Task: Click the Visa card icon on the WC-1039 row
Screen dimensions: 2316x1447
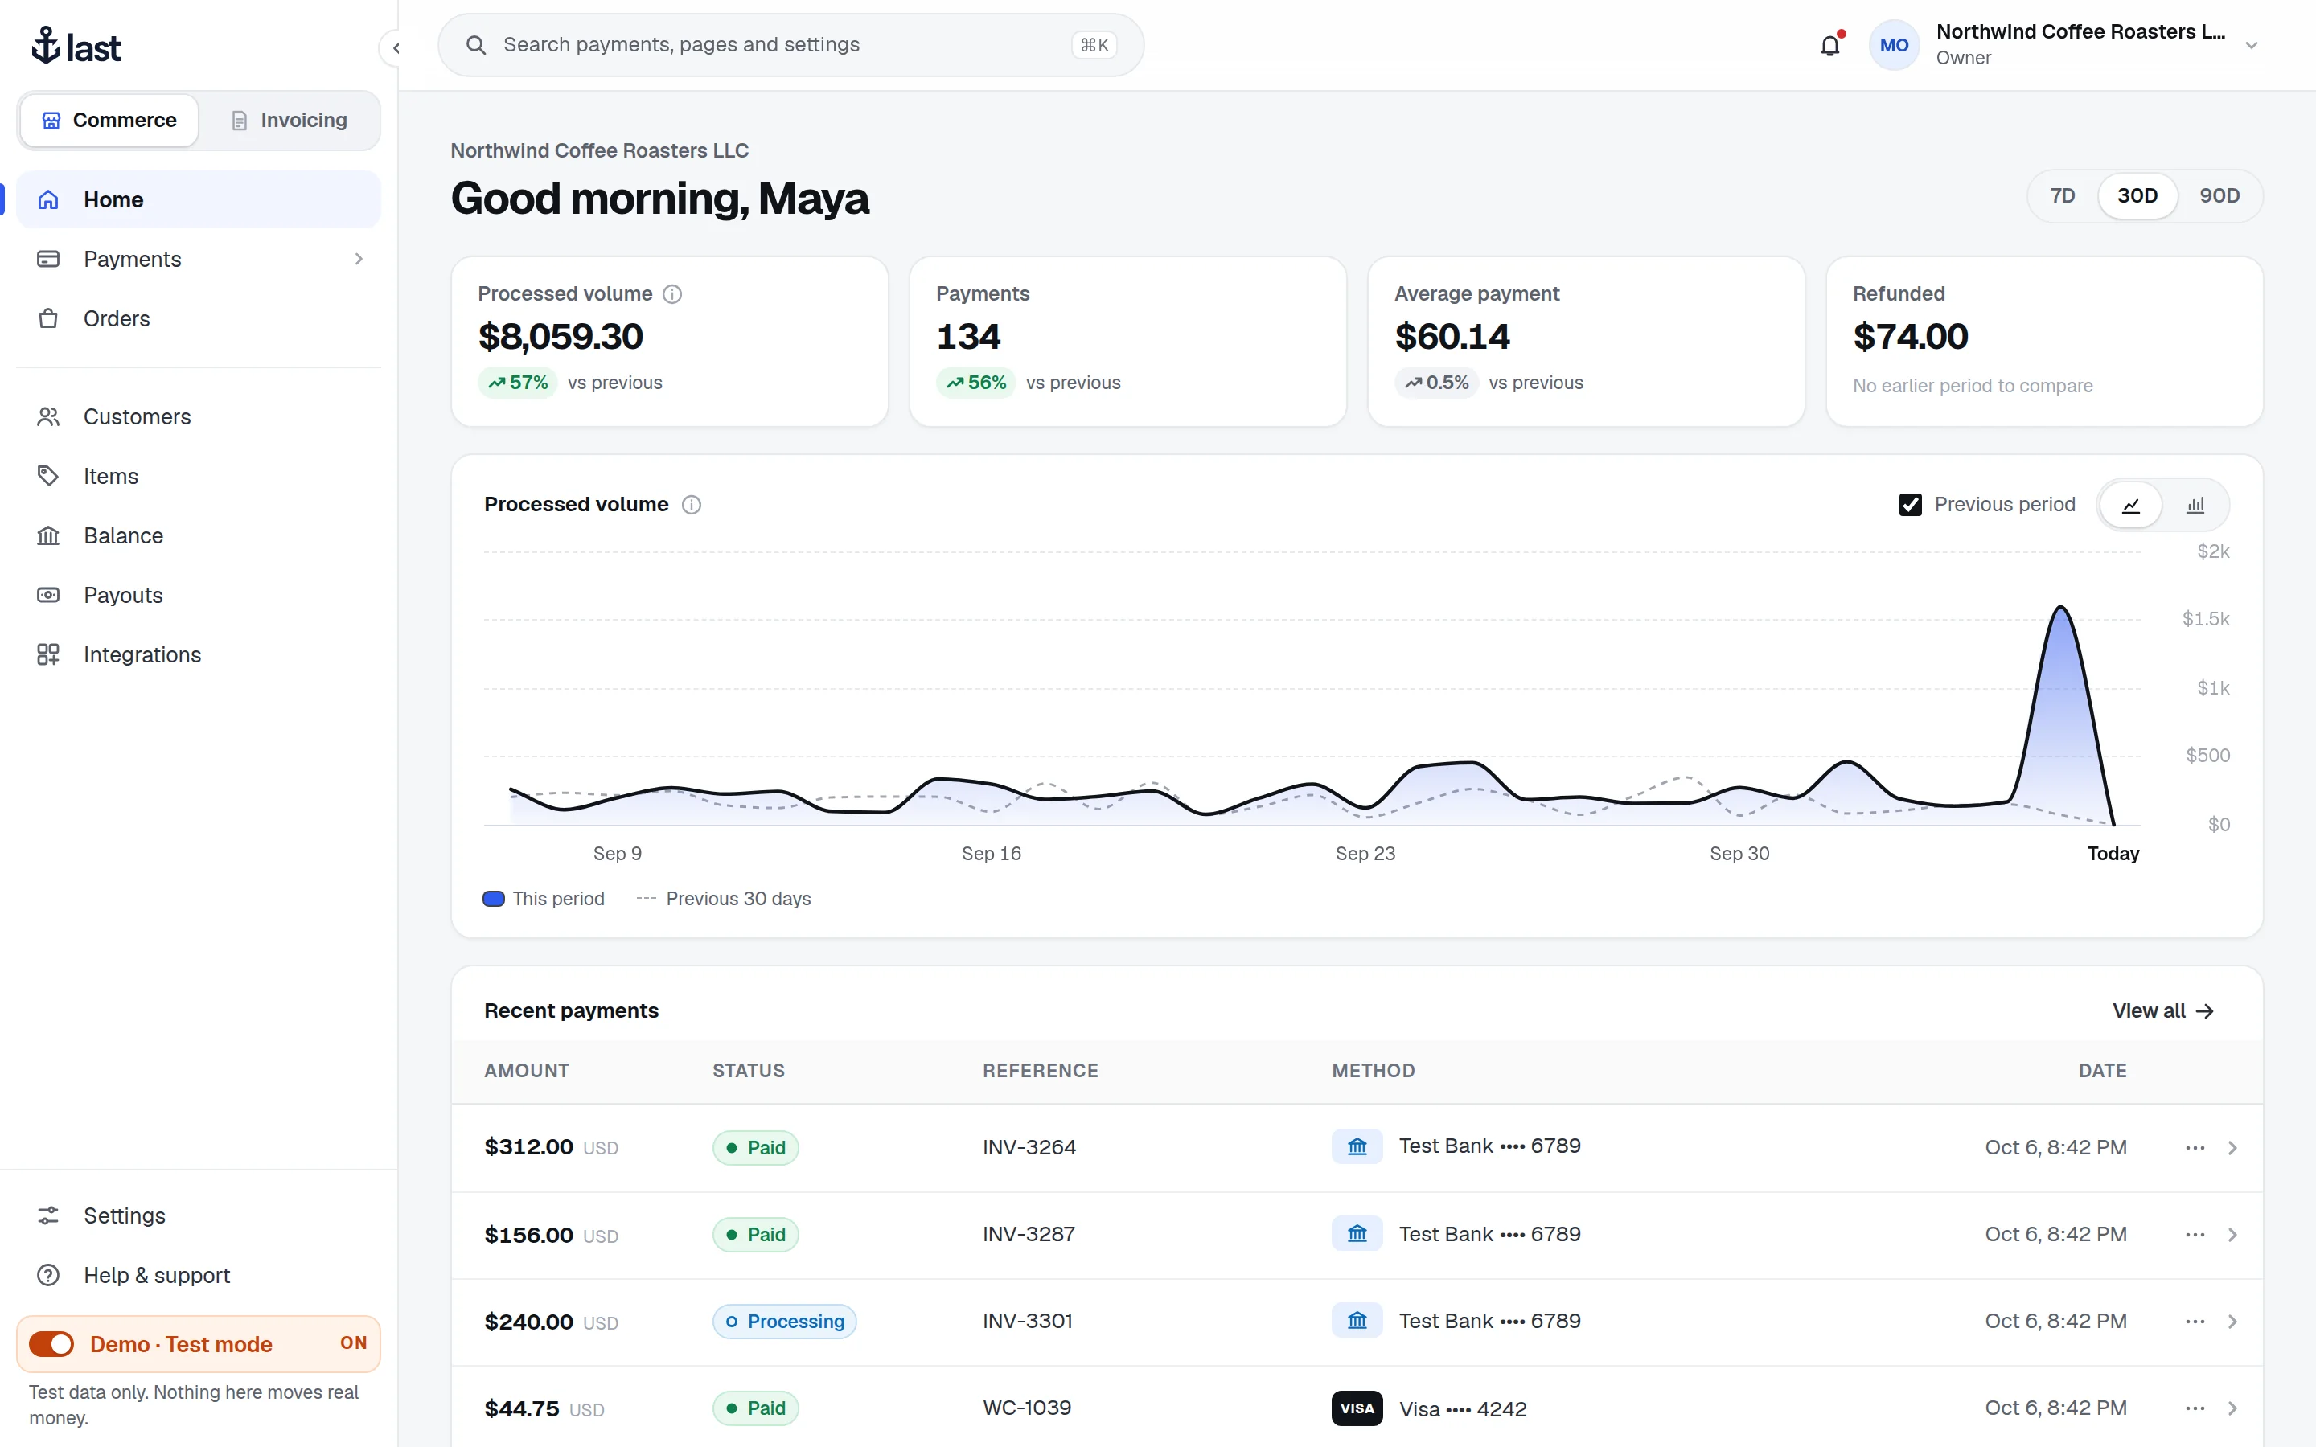Action: click(1357, 1408)
